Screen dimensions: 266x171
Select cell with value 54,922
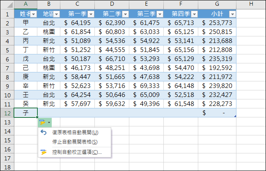[147, 41]
